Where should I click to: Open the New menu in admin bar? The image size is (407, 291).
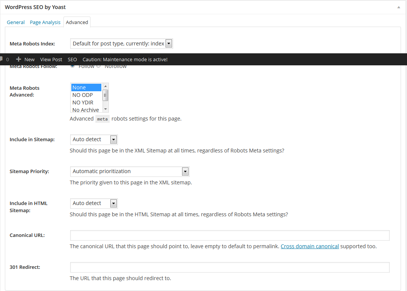pos(29,59)
